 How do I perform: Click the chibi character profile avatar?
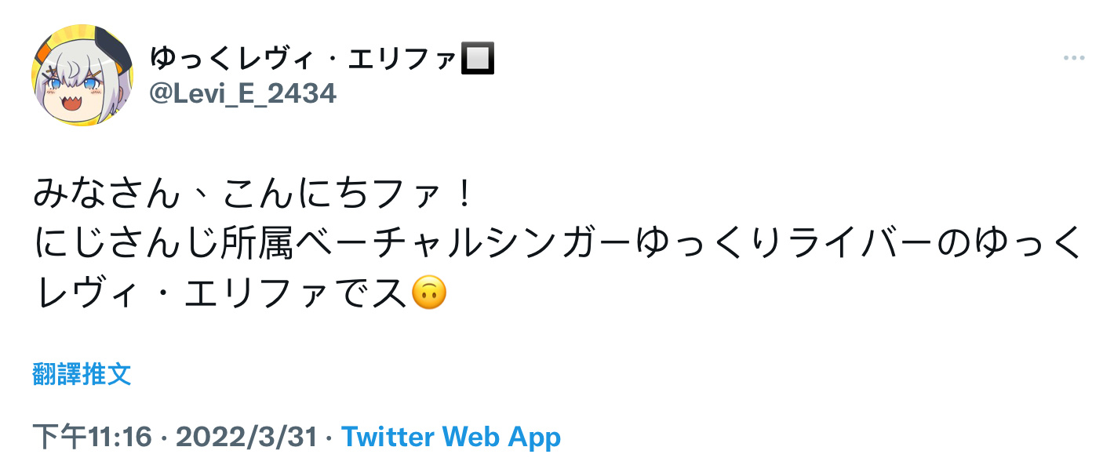coord(82,75)
